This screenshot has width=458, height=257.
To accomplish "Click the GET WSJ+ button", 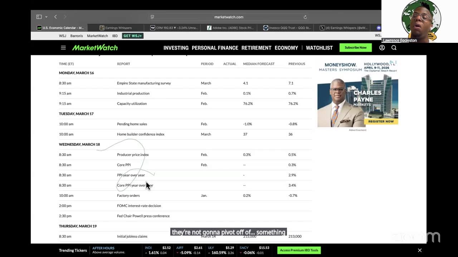I will tap(133, 36).
